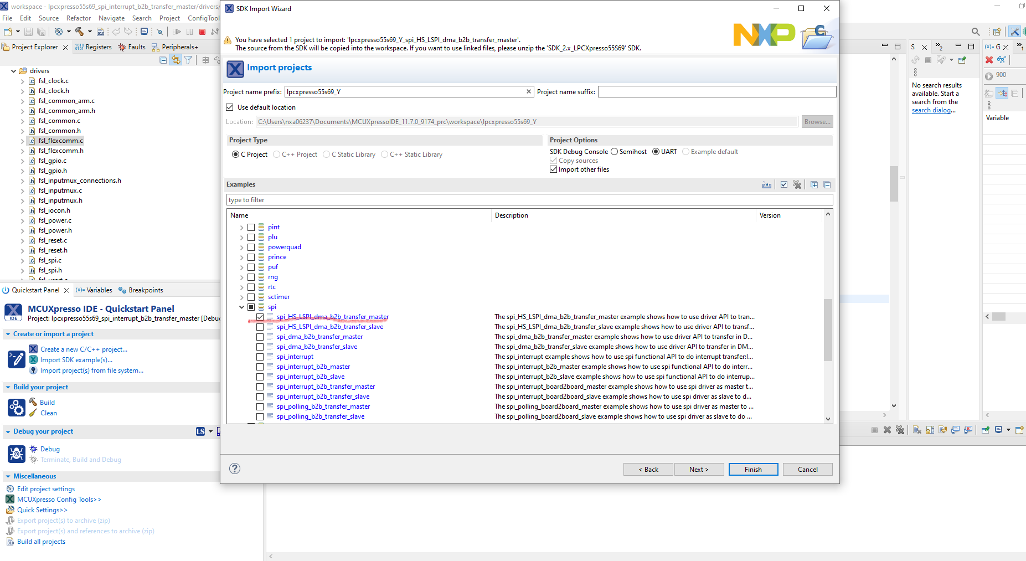The height and width of the screenshot is (561, 1026).
Task: Expand all nodes with the plus icon
Action: tap(814, 184)
